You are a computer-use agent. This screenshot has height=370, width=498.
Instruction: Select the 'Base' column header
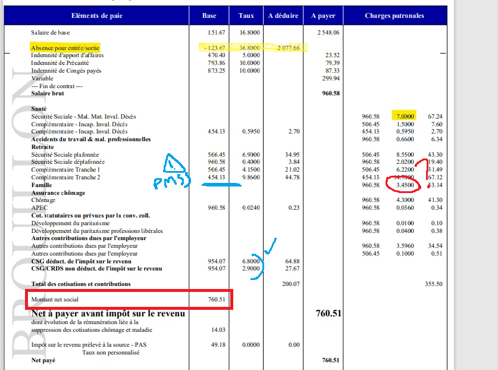point(209,15)
